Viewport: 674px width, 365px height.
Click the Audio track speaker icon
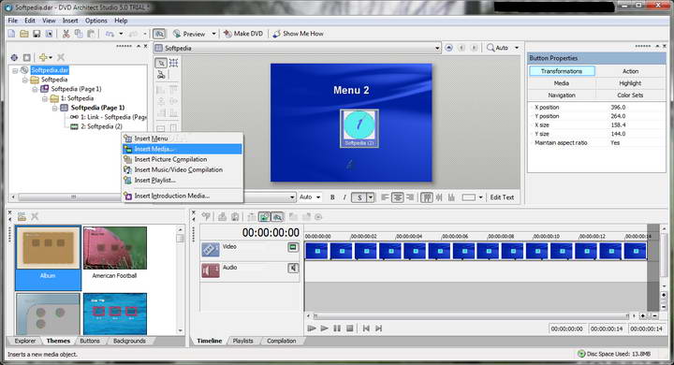pyautogui.click(x=211, y=270)
